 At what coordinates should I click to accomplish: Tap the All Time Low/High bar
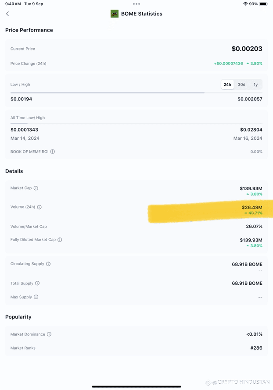click(x=136, y=123)
